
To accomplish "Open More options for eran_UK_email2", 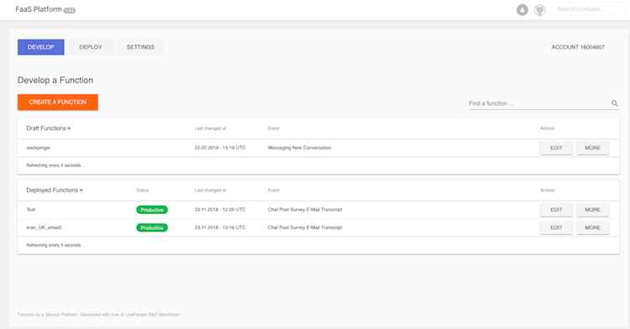I will (593, 227).
